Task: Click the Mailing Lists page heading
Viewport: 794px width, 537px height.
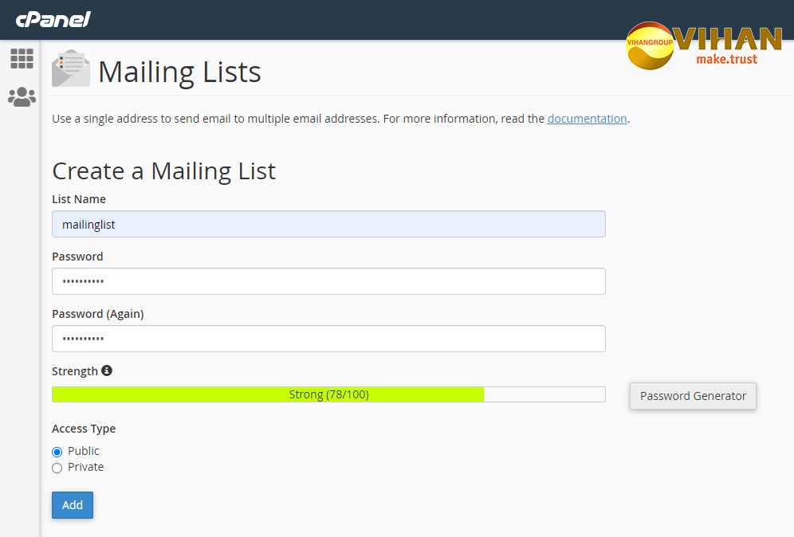Action: 179,73
